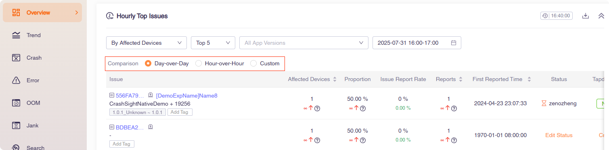The image size is (609, 150).
Task: Click hourglass status icon beside zenozheng
Action: (544, 104)
